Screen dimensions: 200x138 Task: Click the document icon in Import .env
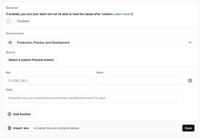click(10, 128)
